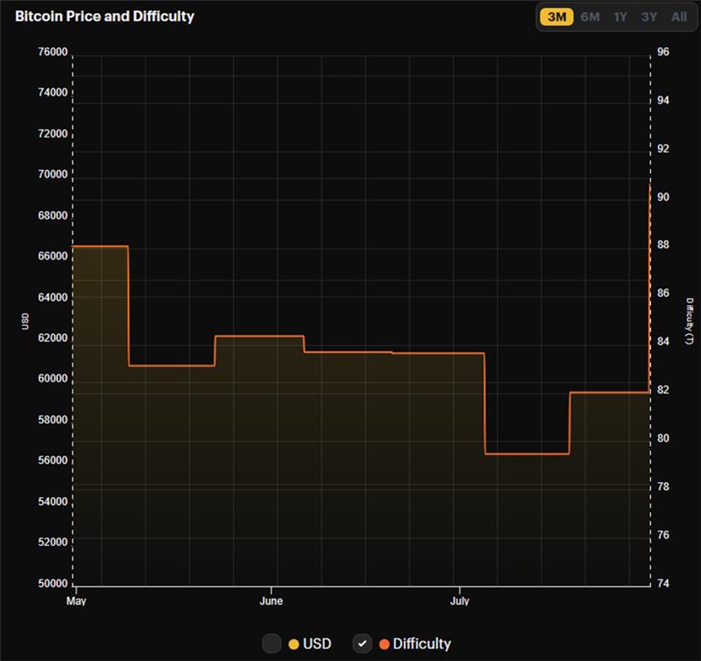Click the 88 value on difficulty axis
701x661 pixels.
click(663, 245)
